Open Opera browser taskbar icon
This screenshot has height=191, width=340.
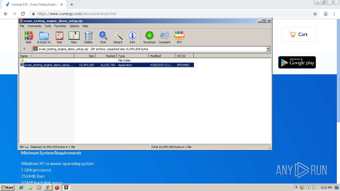[x=57, y=188]
